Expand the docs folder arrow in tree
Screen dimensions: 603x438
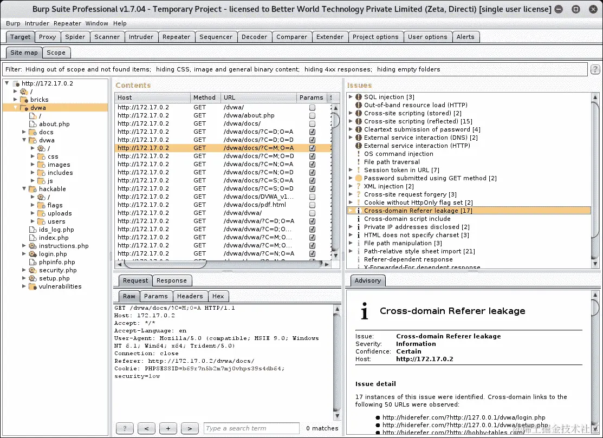(x=24, y=132)
